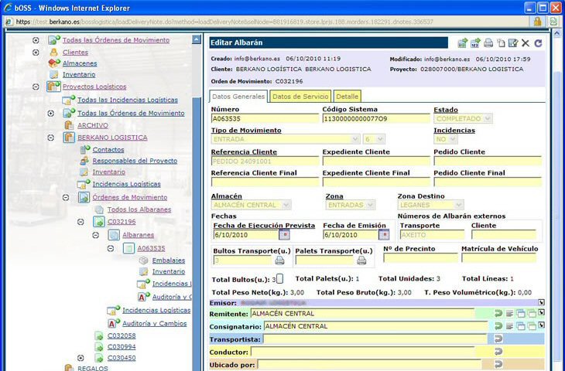Click the Todos los Albaranes link
Screen dimensions: 565x371
139,209
